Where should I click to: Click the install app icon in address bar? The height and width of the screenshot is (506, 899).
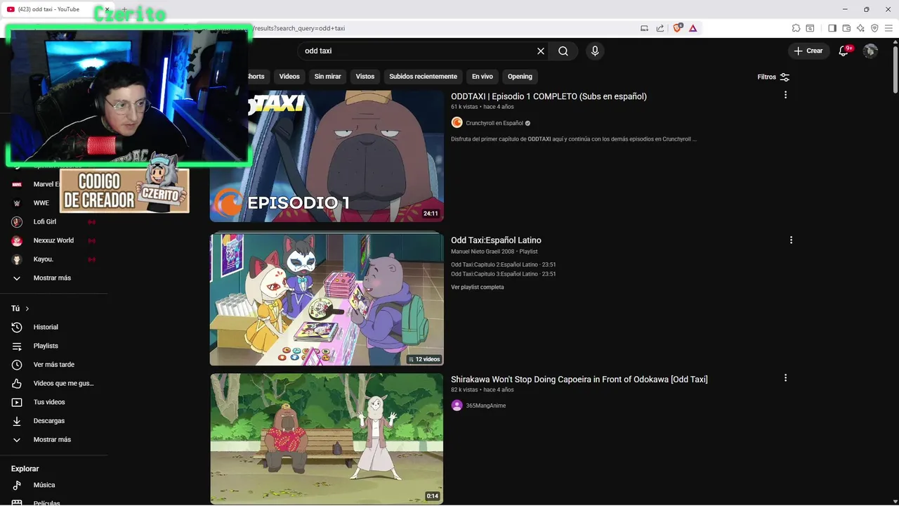(644, 28)
